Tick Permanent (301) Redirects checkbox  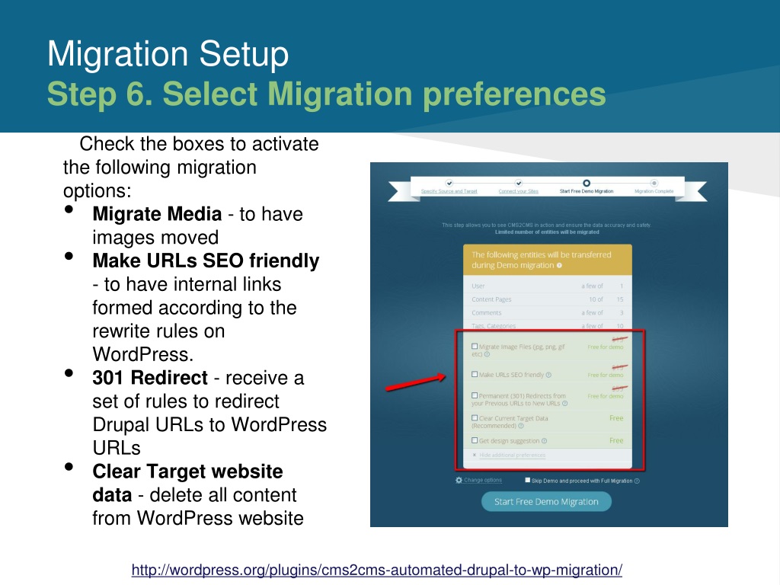(x=475, y=395)
